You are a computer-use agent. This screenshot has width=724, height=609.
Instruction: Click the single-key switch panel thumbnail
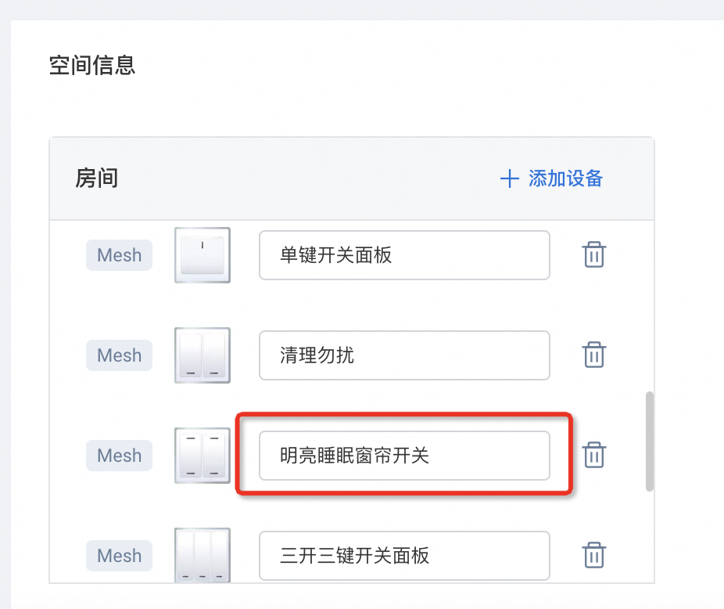click(203, 255)
